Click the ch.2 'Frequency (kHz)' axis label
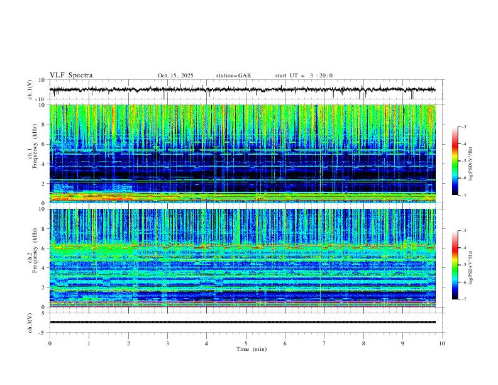This screenshot has height=385, width=498. (x=35, y=250)
